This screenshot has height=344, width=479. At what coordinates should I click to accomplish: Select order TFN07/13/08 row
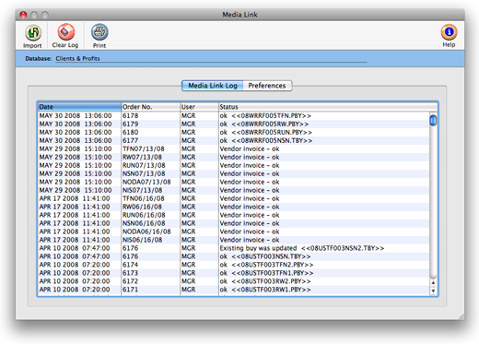(x=233, y=149)
